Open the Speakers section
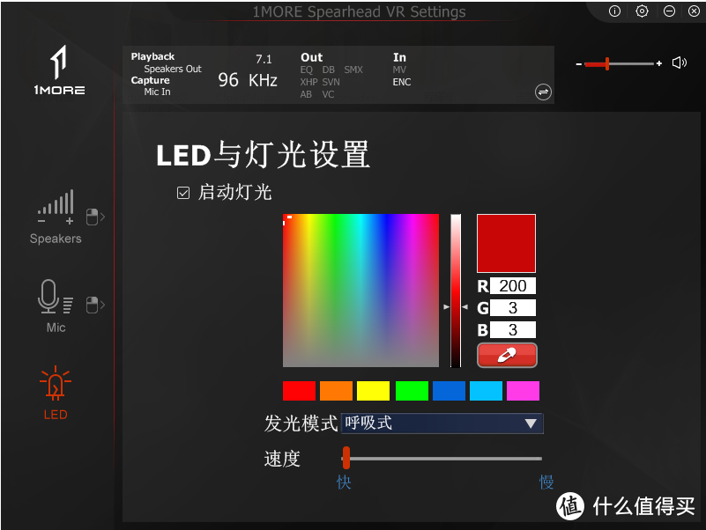Image resolution: width=706 pixels, height=530 pixels. [x=56, y=217]
